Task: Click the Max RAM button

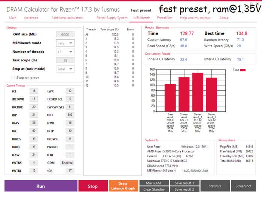Action: click(x=154, y=183)
